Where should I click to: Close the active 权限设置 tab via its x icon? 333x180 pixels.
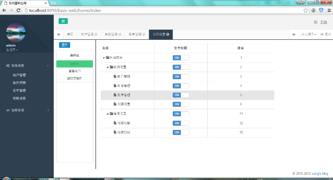coord(168,34)
